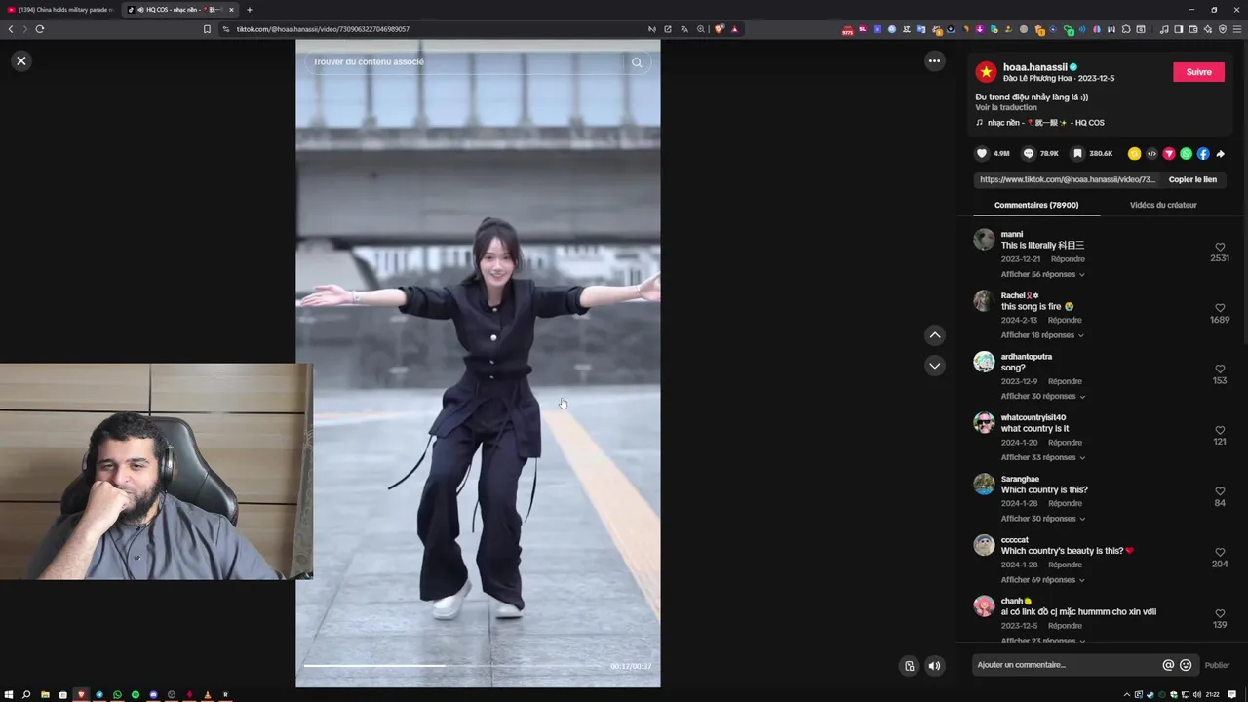Open the emoji picker in comment box
Image resolution: width=1248 pixels, height=702 pixels.
1186,665
